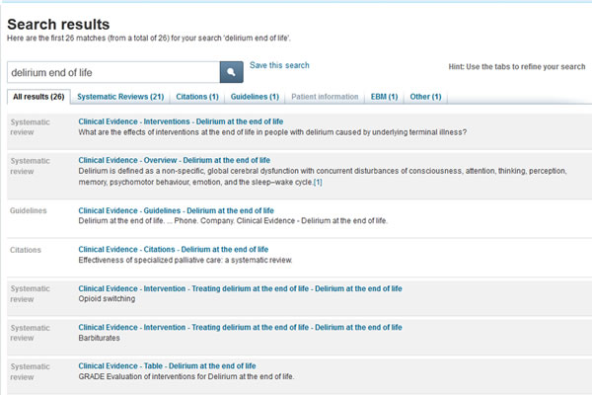592x395 pixels.
Task: Open Clinical Evidence Overview result link
Action: pos(174,160)
